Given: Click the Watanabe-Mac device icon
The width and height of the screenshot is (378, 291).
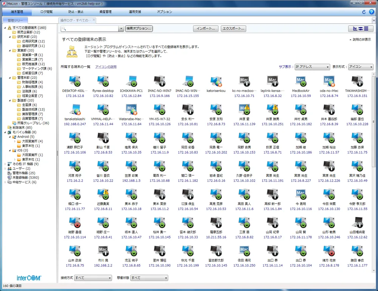Looking at the screenshot, I should coord(132,109).
